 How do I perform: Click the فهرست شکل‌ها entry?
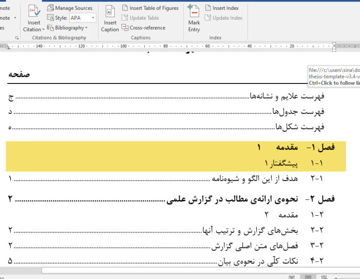pyautogui.click(x=166, y=127)
